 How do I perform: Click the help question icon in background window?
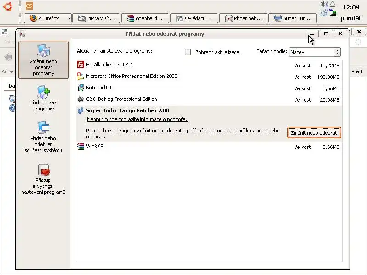[x=12, y=108]
